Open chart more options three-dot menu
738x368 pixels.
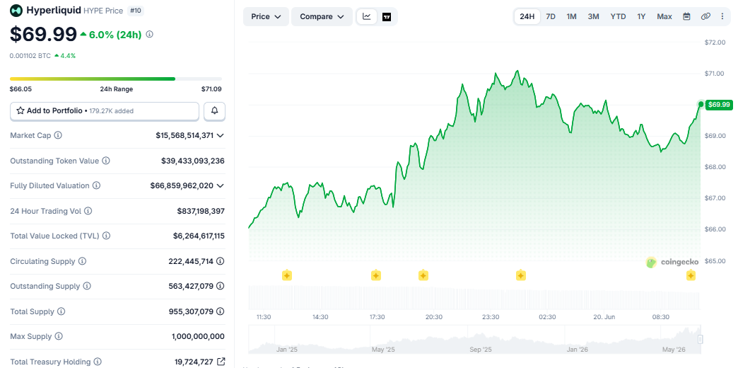pos(722,16)
